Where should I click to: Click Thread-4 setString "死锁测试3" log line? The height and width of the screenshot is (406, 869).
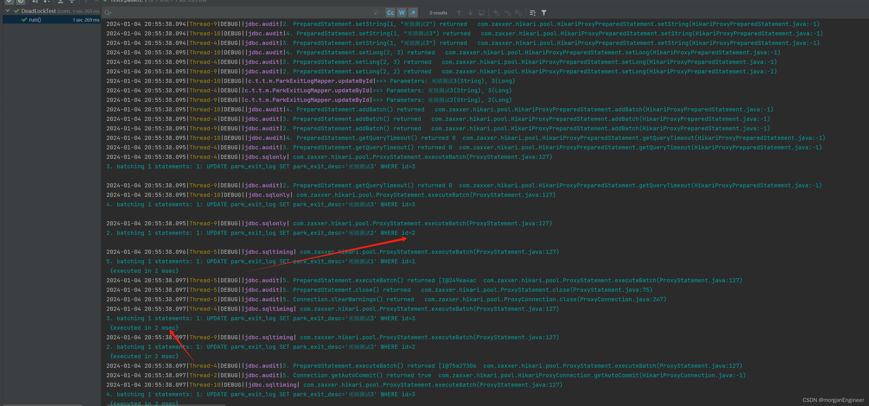pyautogui.click(x=463, y=43)
